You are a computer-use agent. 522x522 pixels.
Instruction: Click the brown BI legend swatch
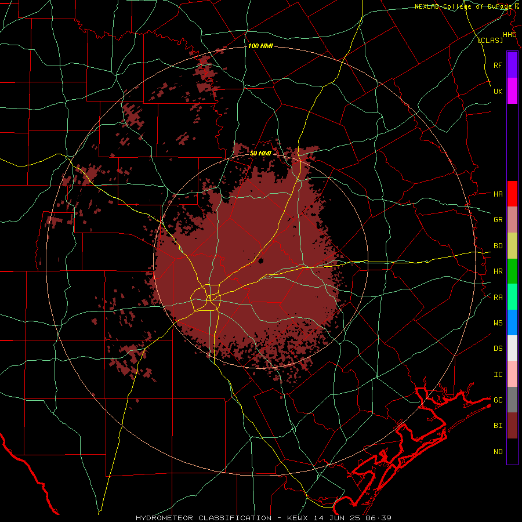(x=512, y=426)
